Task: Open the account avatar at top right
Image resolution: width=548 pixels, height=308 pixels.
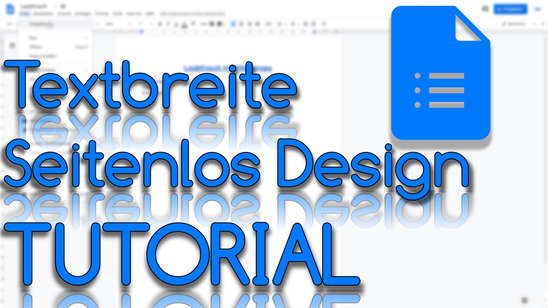Action: [538, 9]
